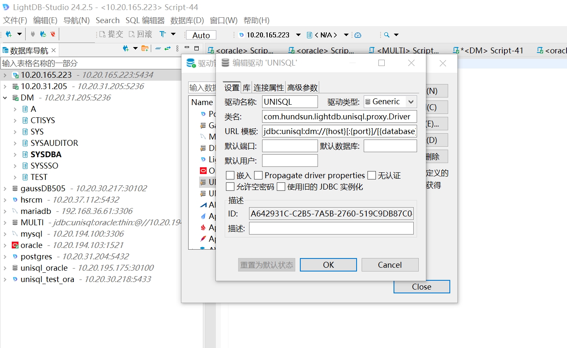
Task: Click the URL 模板 field
Action: (339, 131)
